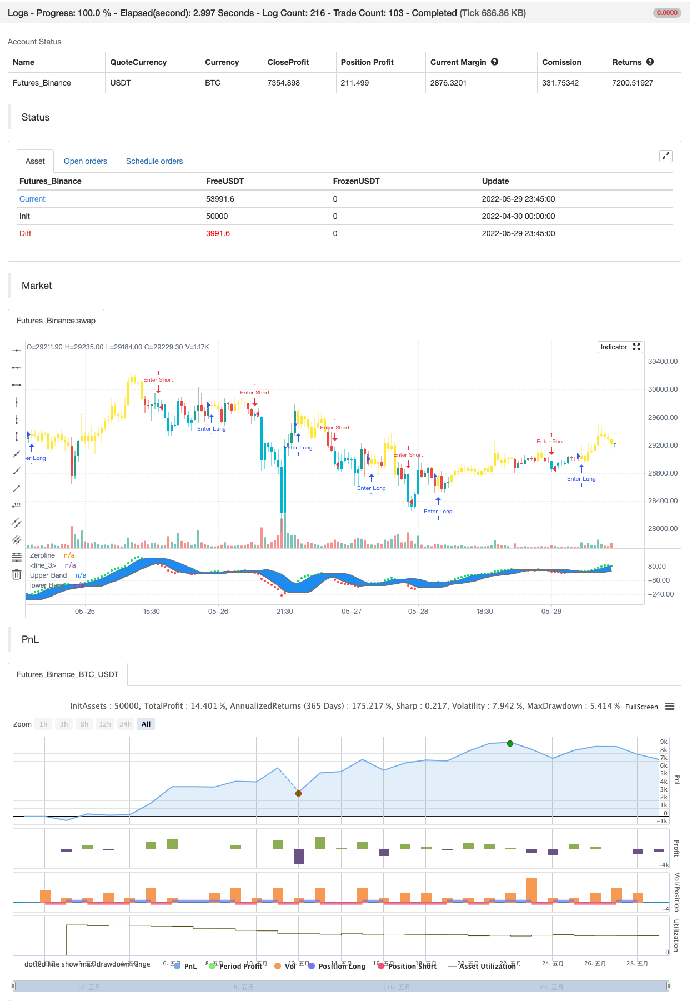Click the Current Margin value 2876.3201

448,83
